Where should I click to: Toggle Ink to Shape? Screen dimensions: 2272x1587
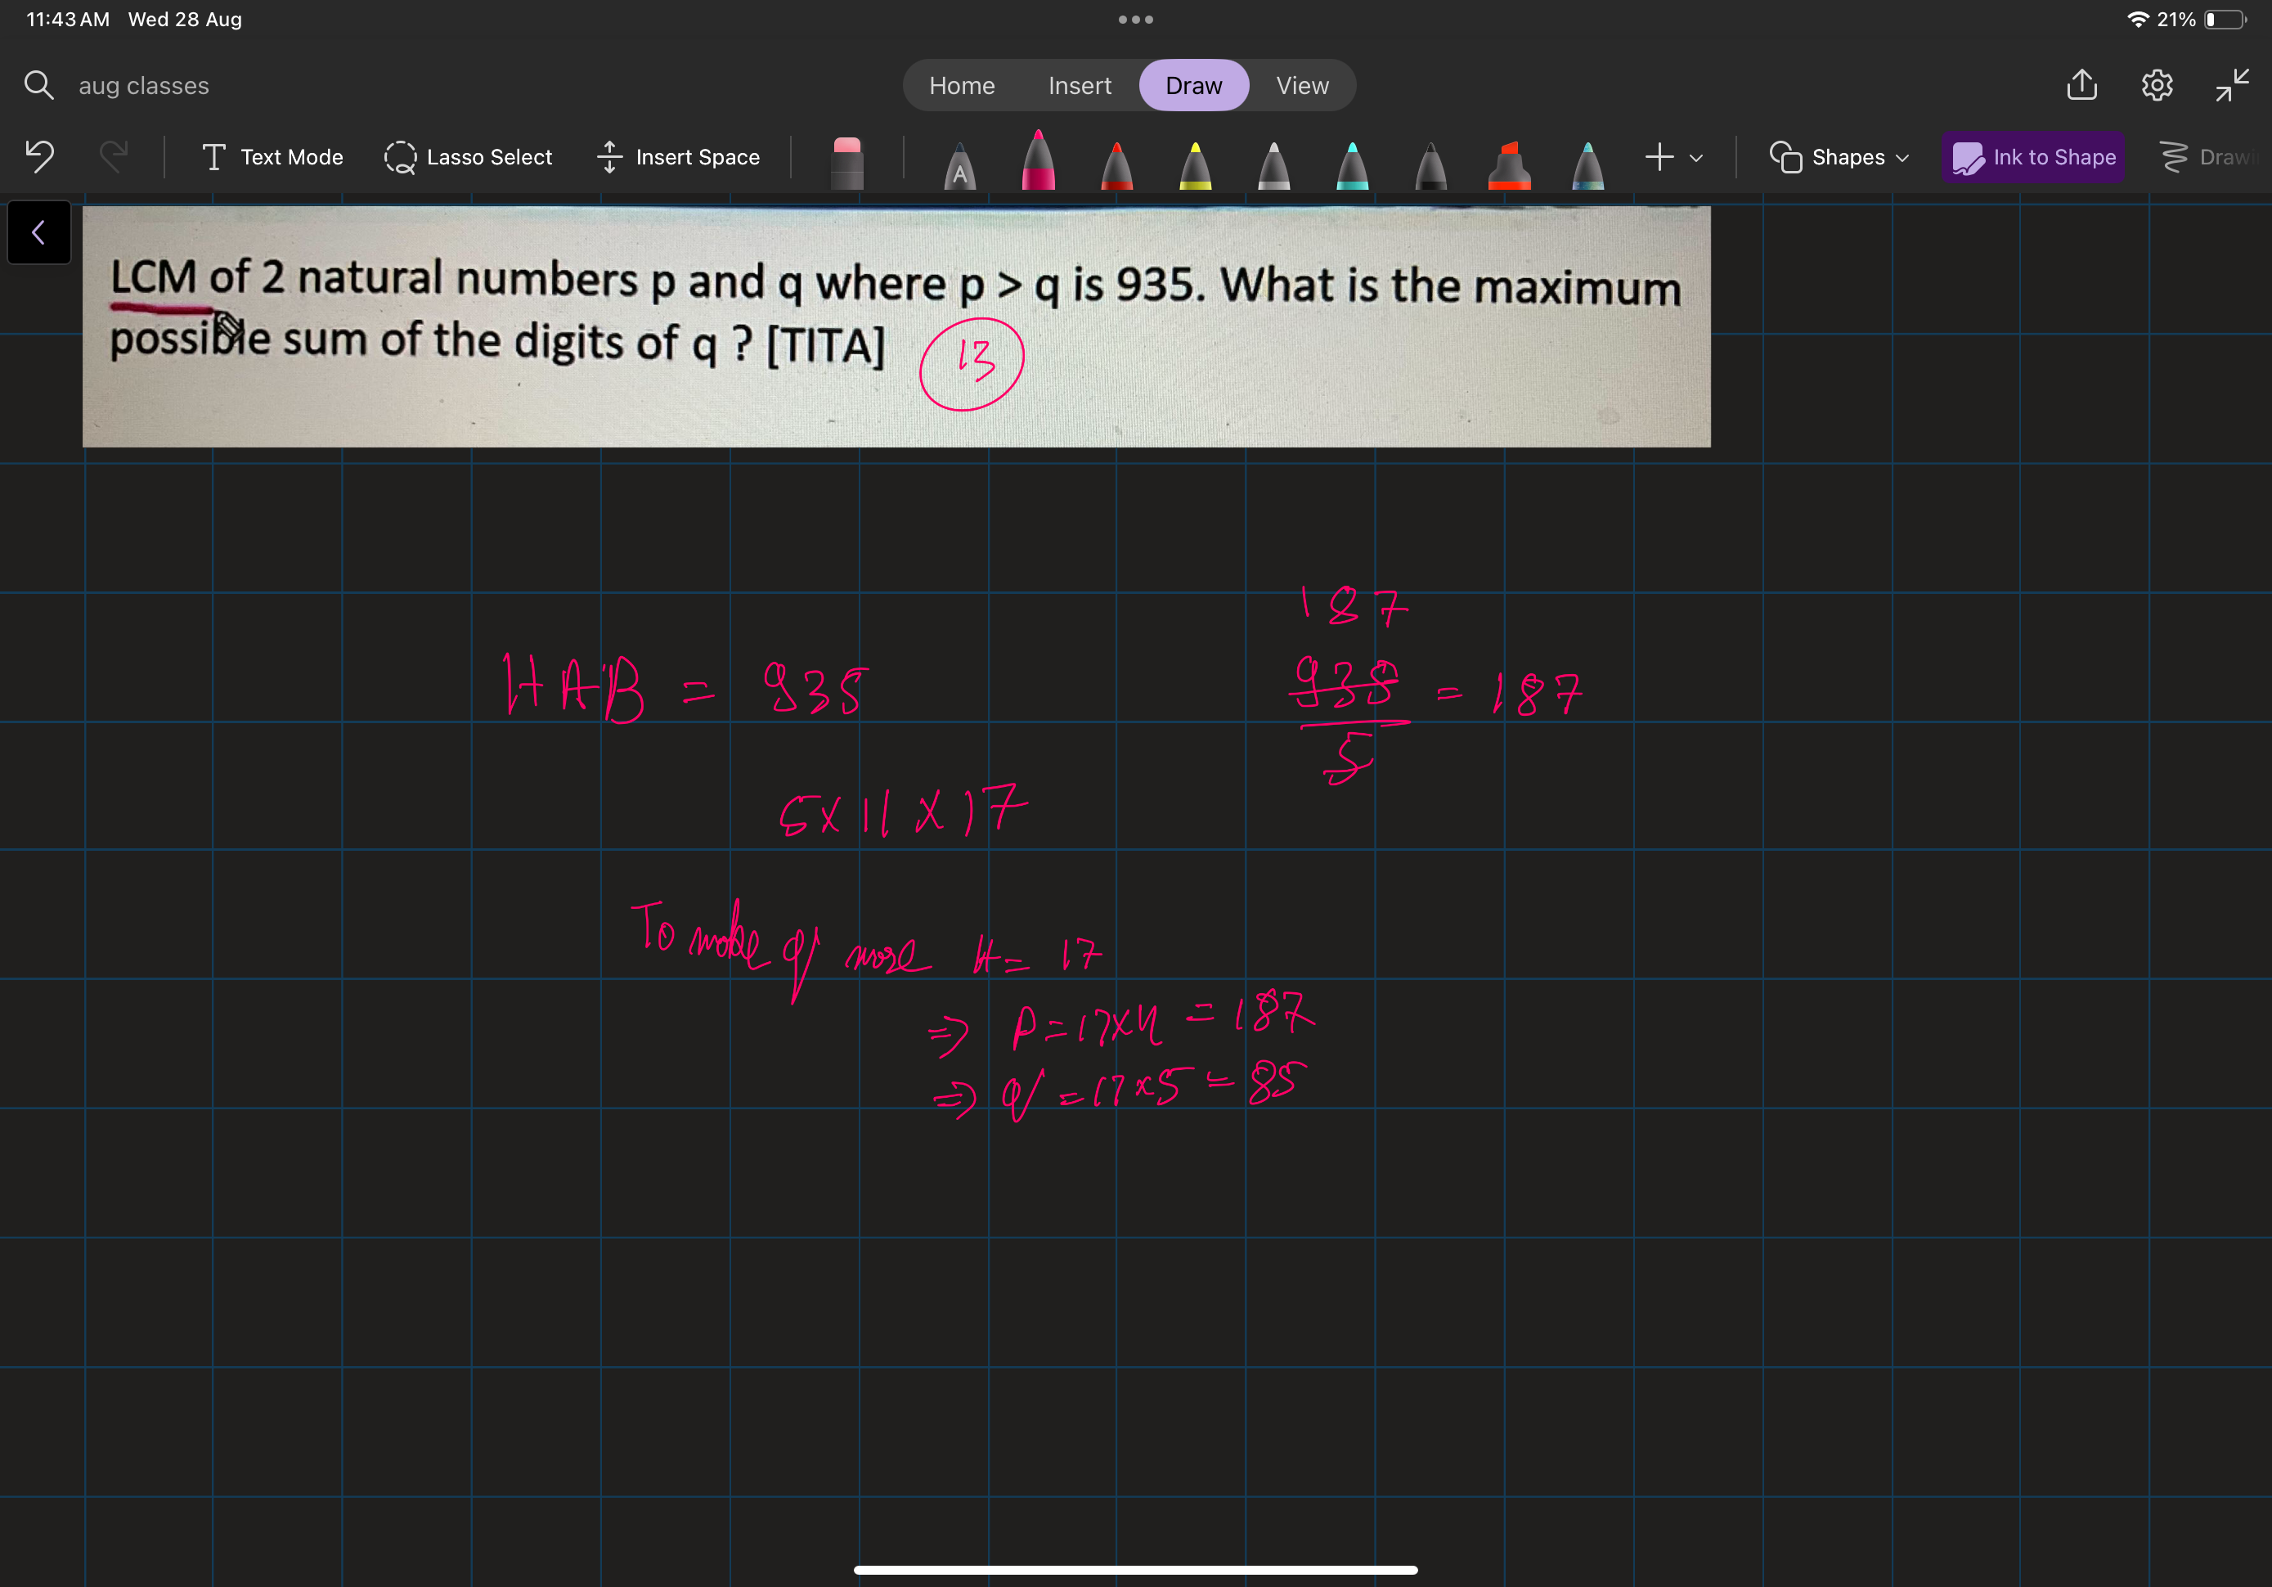(2033, 157)
